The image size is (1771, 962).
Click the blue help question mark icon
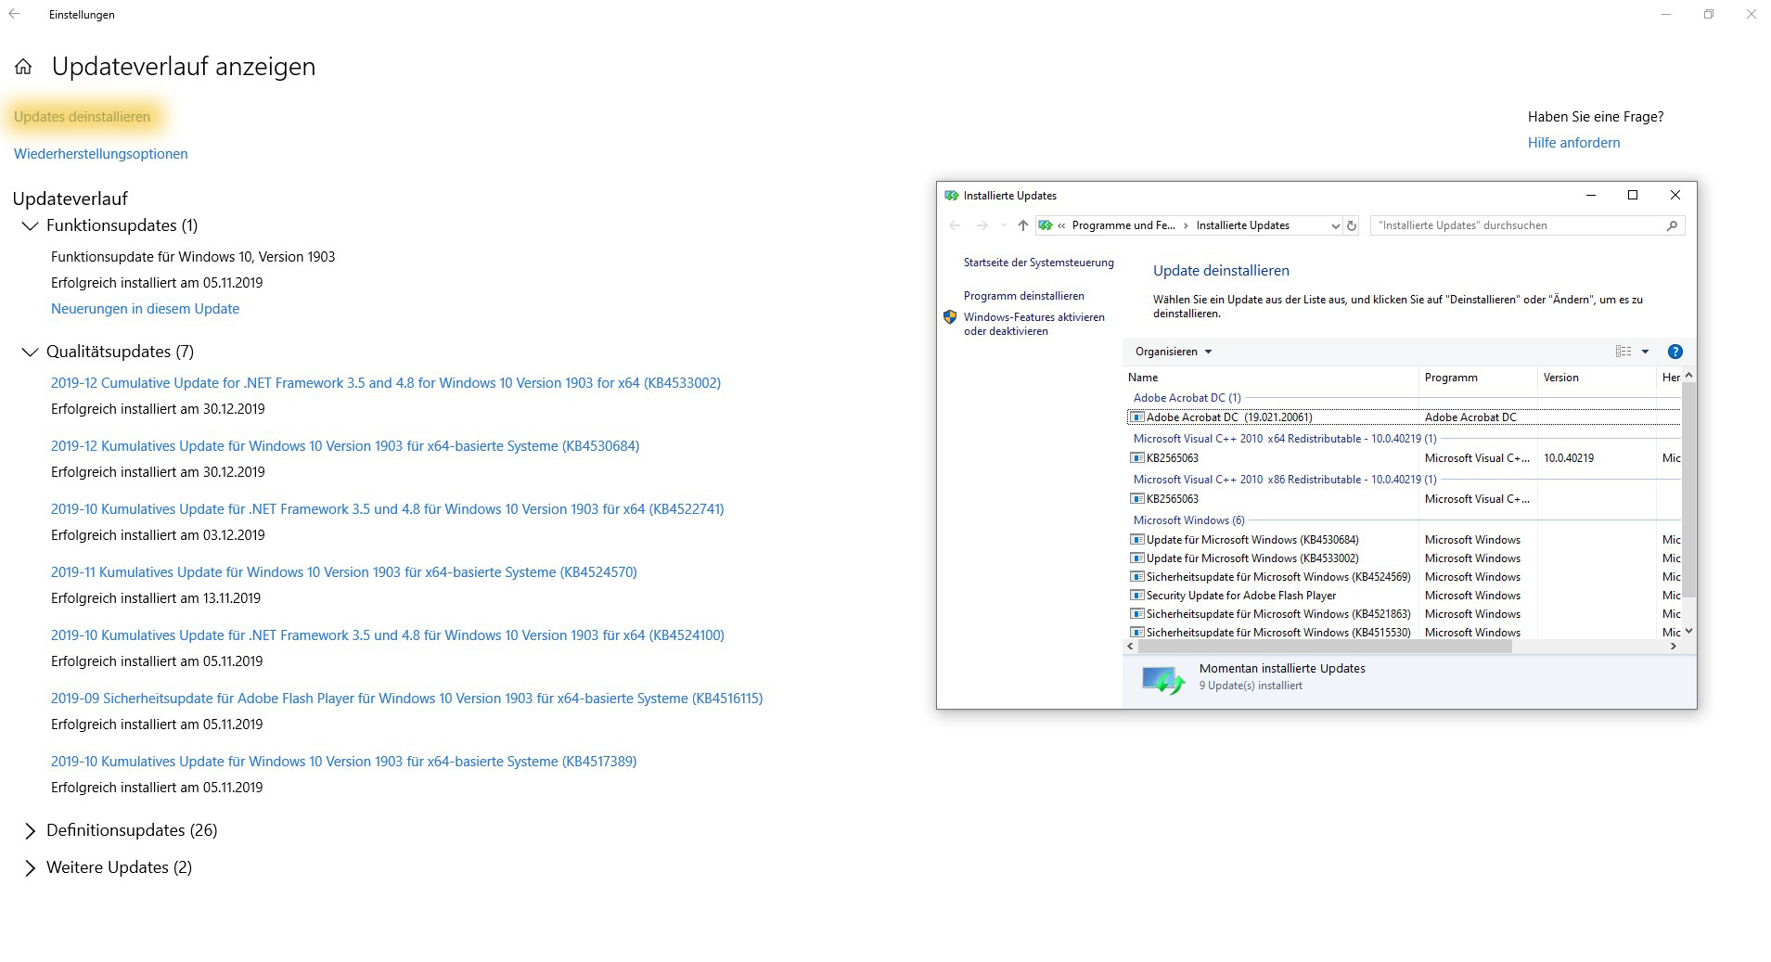click(x=1675, y=352)
